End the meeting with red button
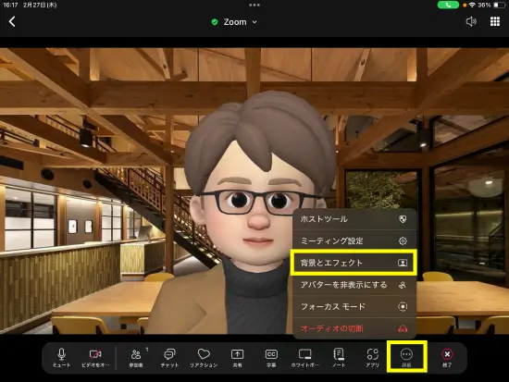509x382 pixels. click(x=447, y=358)
